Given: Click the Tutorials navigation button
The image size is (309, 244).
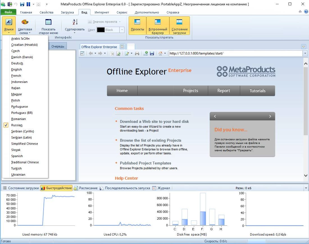Looking at the screenshot, I should (x=257, y=91).
